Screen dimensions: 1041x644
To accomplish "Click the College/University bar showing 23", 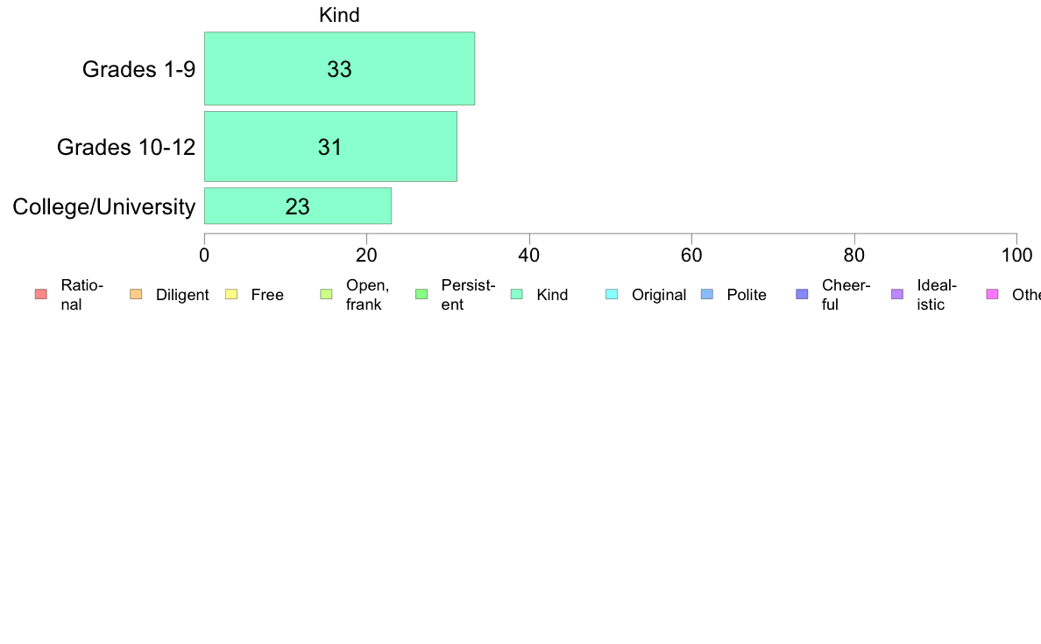I will (297, 206).
